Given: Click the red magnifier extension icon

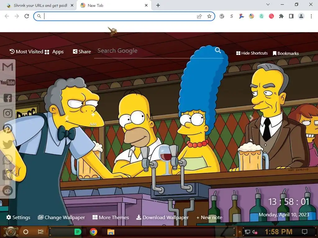Looking at the screenshot, I should coord(271,16).
